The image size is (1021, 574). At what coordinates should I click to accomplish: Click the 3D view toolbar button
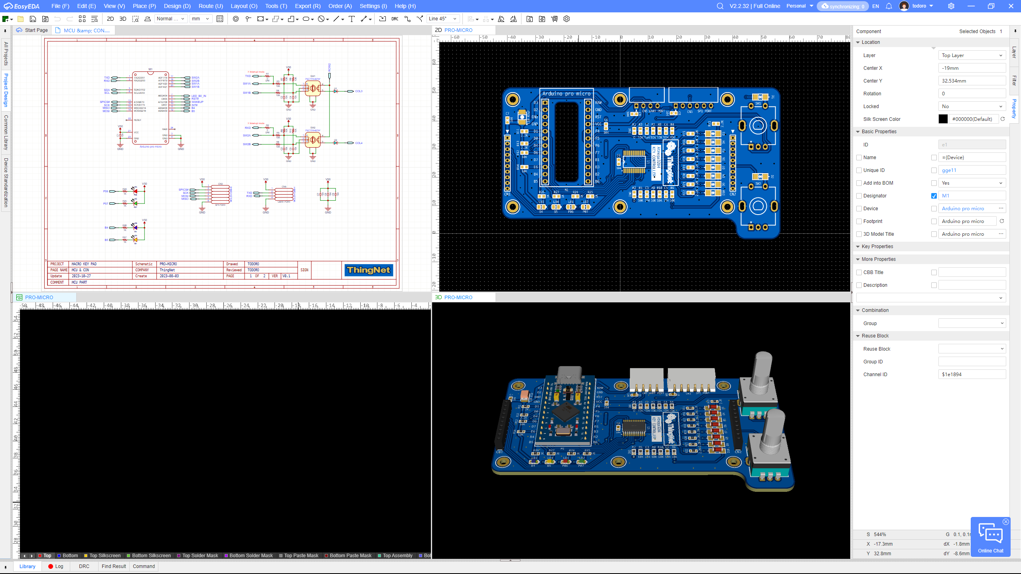coord(123,19)
